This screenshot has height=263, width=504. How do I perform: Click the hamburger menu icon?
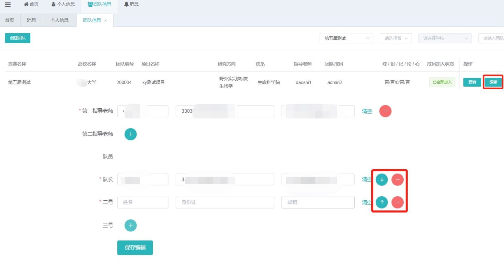8,4
